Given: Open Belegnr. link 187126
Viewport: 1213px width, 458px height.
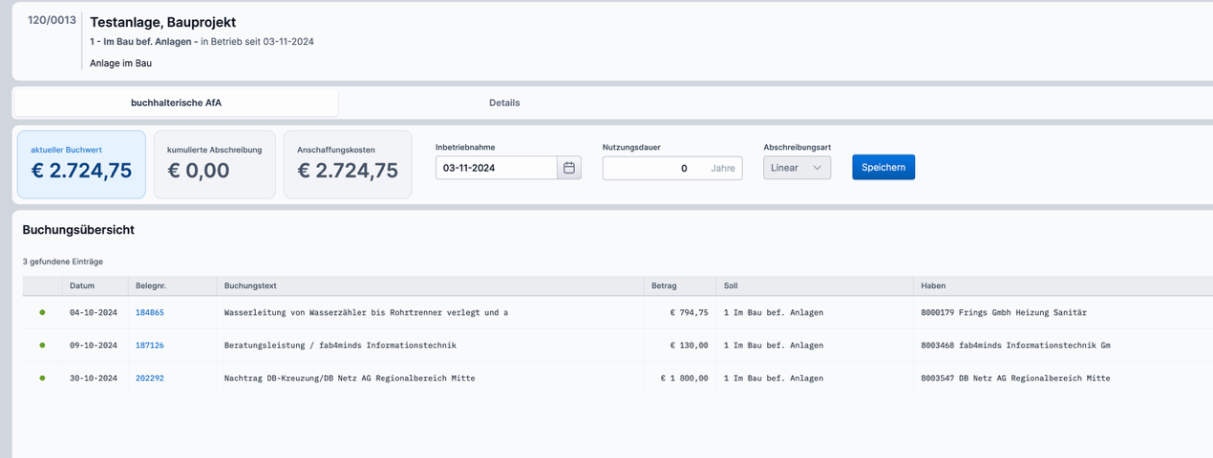Looking at the screenshot, I should [x=150, y=345].
